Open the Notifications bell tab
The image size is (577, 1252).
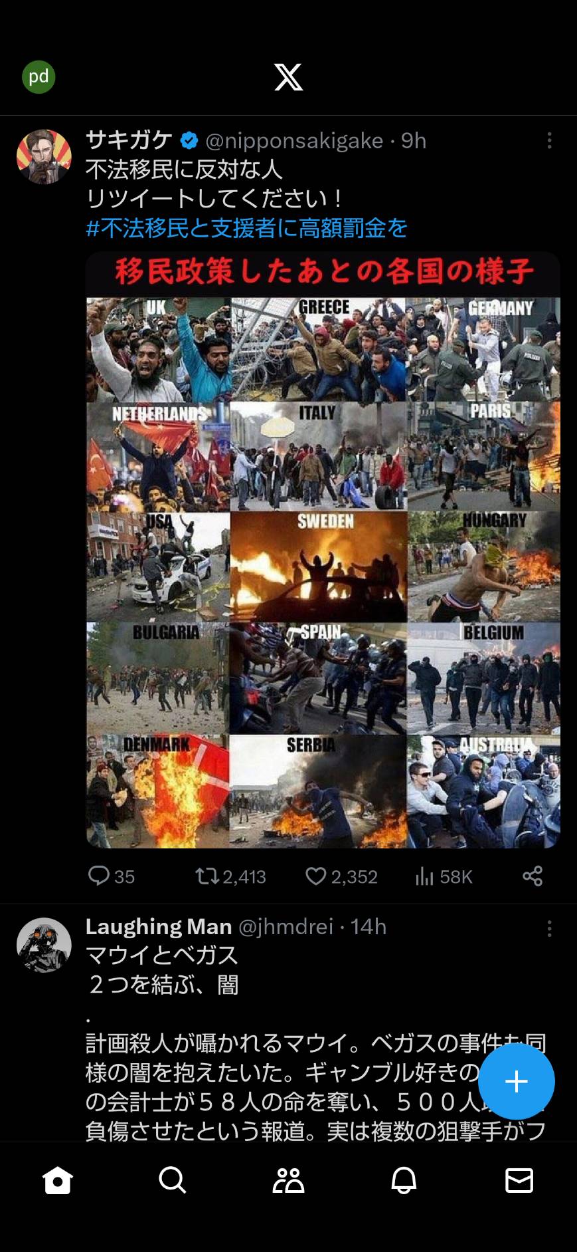pyautogui.click(x=404, y=1180)
